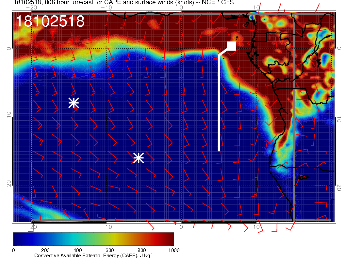This screenshot has width=345, height=266.
Task: Click the right axis latitude label -20
Action: coord(339,186)
